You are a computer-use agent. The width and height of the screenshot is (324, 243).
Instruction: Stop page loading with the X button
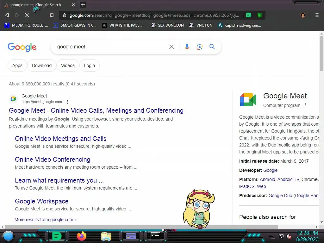[x=27, y=15]
